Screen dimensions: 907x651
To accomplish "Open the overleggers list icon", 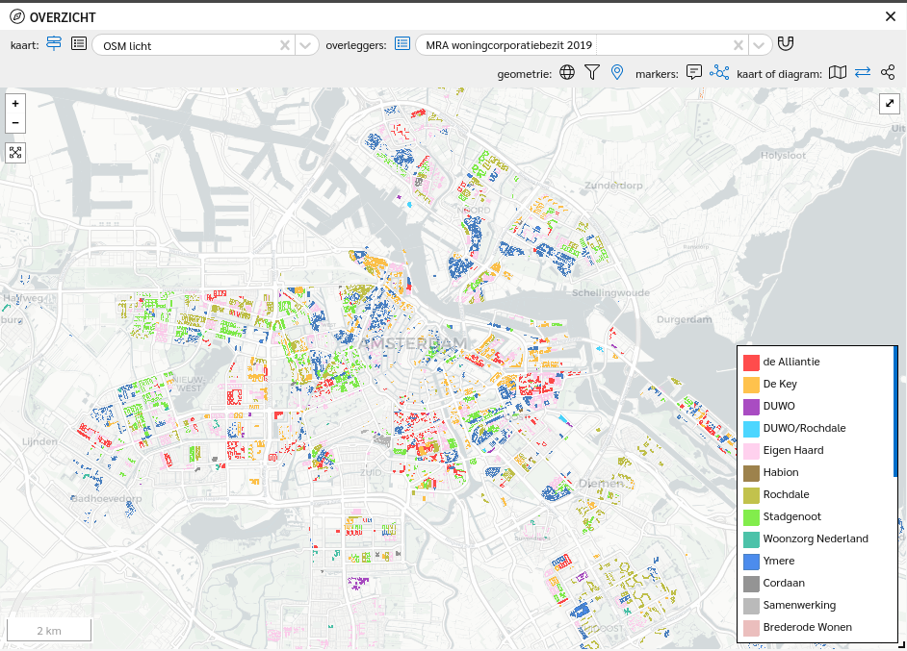I will (x=402, y=44).
